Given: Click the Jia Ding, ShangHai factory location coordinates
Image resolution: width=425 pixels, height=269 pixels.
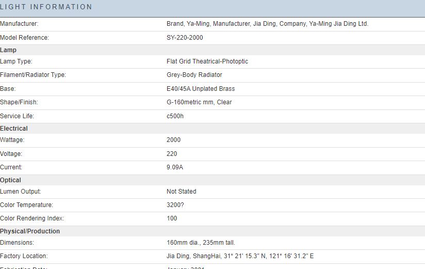Looking at the screenshot, I should coord(240,256).
